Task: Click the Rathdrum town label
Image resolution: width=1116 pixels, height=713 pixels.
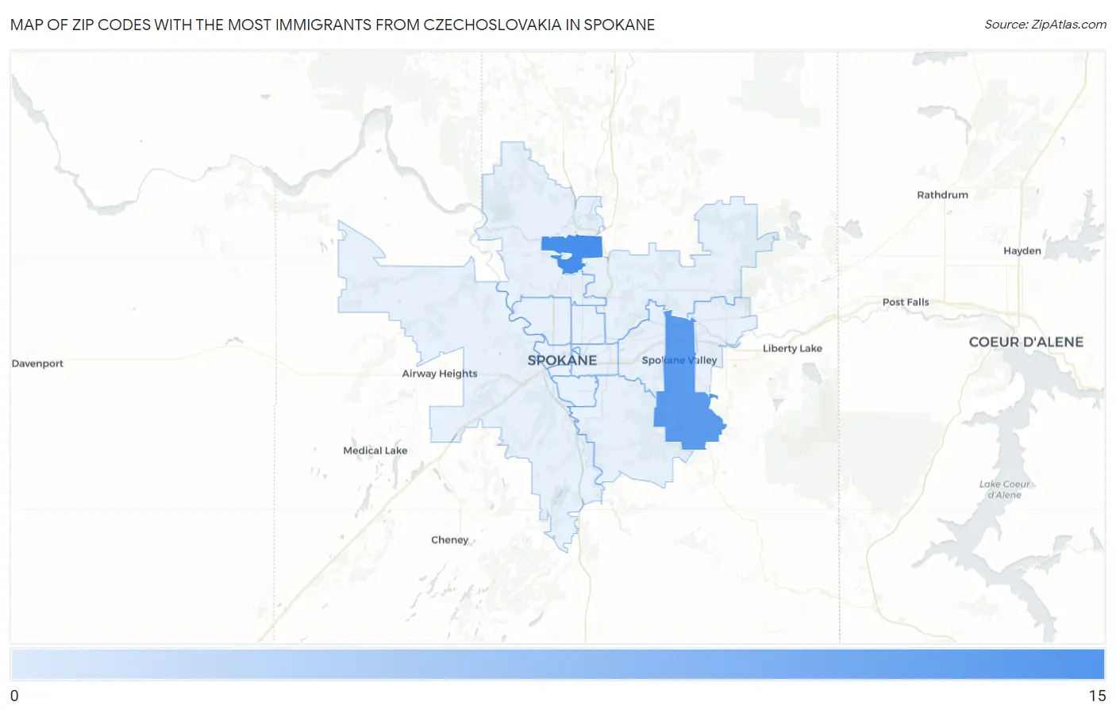Action: tap(942, 194)
